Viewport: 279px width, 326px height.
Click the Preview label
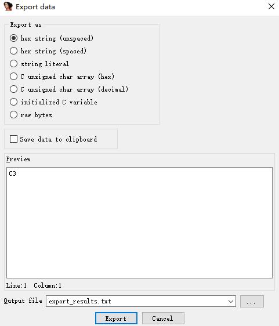point(19,160)
